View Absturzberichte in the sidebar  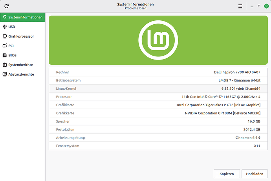(23, 74)
